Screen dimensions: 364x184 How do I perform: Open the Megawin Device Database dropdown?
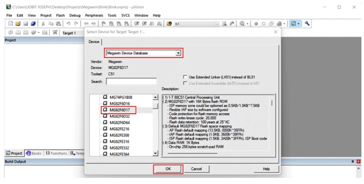143,53
